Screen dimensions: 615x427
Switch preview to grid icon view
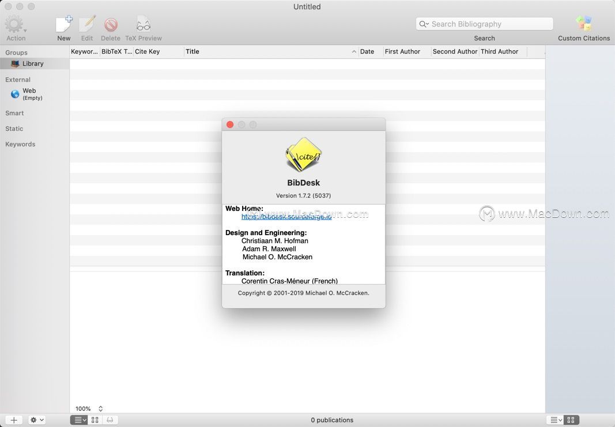pos(95,420)
